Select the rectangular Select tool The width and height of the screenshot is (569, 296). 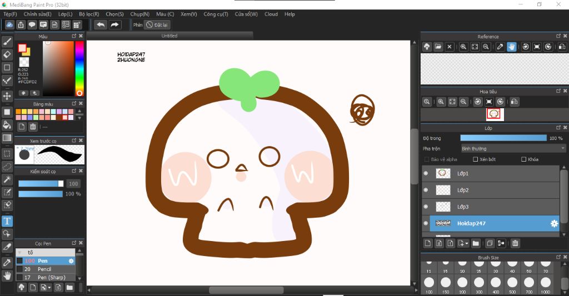click(x=7, y=153)
